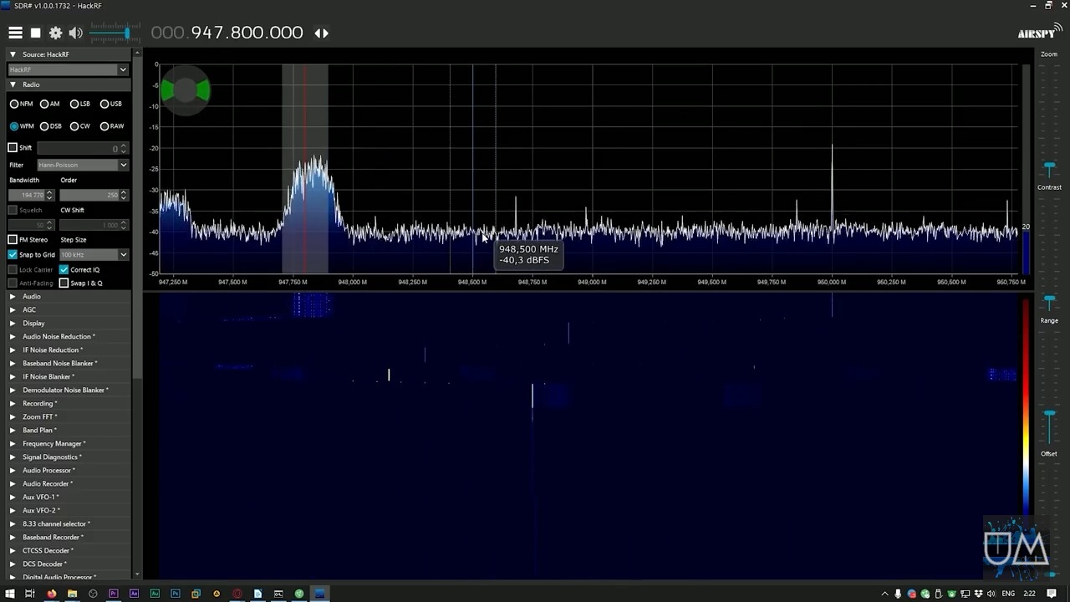Click the green tuning-style indicator in spectrum
This screenshot has height=602, width=1070.
[x=185, y=90]
